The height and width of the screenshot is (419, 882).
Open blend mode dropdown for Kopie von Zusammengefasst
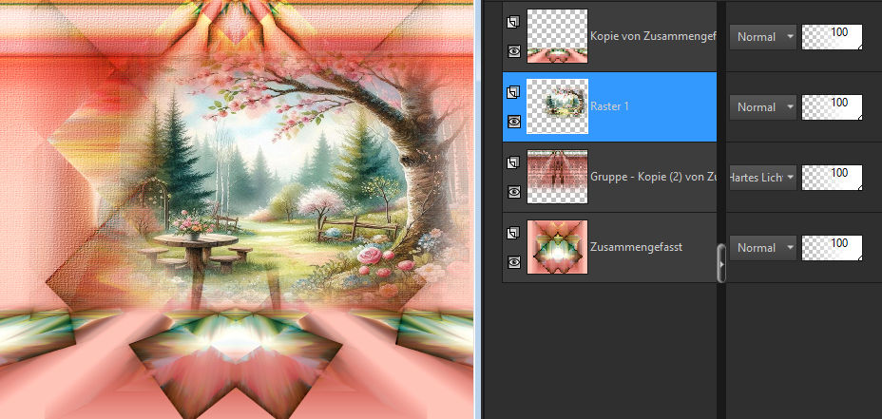[x=763, y=36]
